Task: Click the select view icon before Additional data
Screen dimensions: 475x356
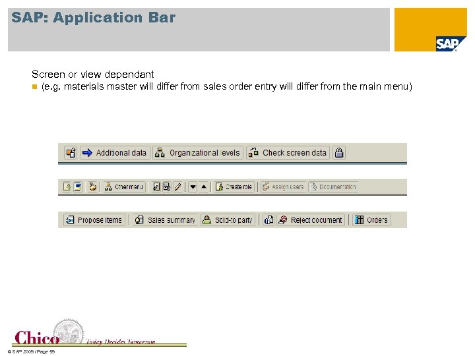Action: pyautogui.click(x=71, y=152)
